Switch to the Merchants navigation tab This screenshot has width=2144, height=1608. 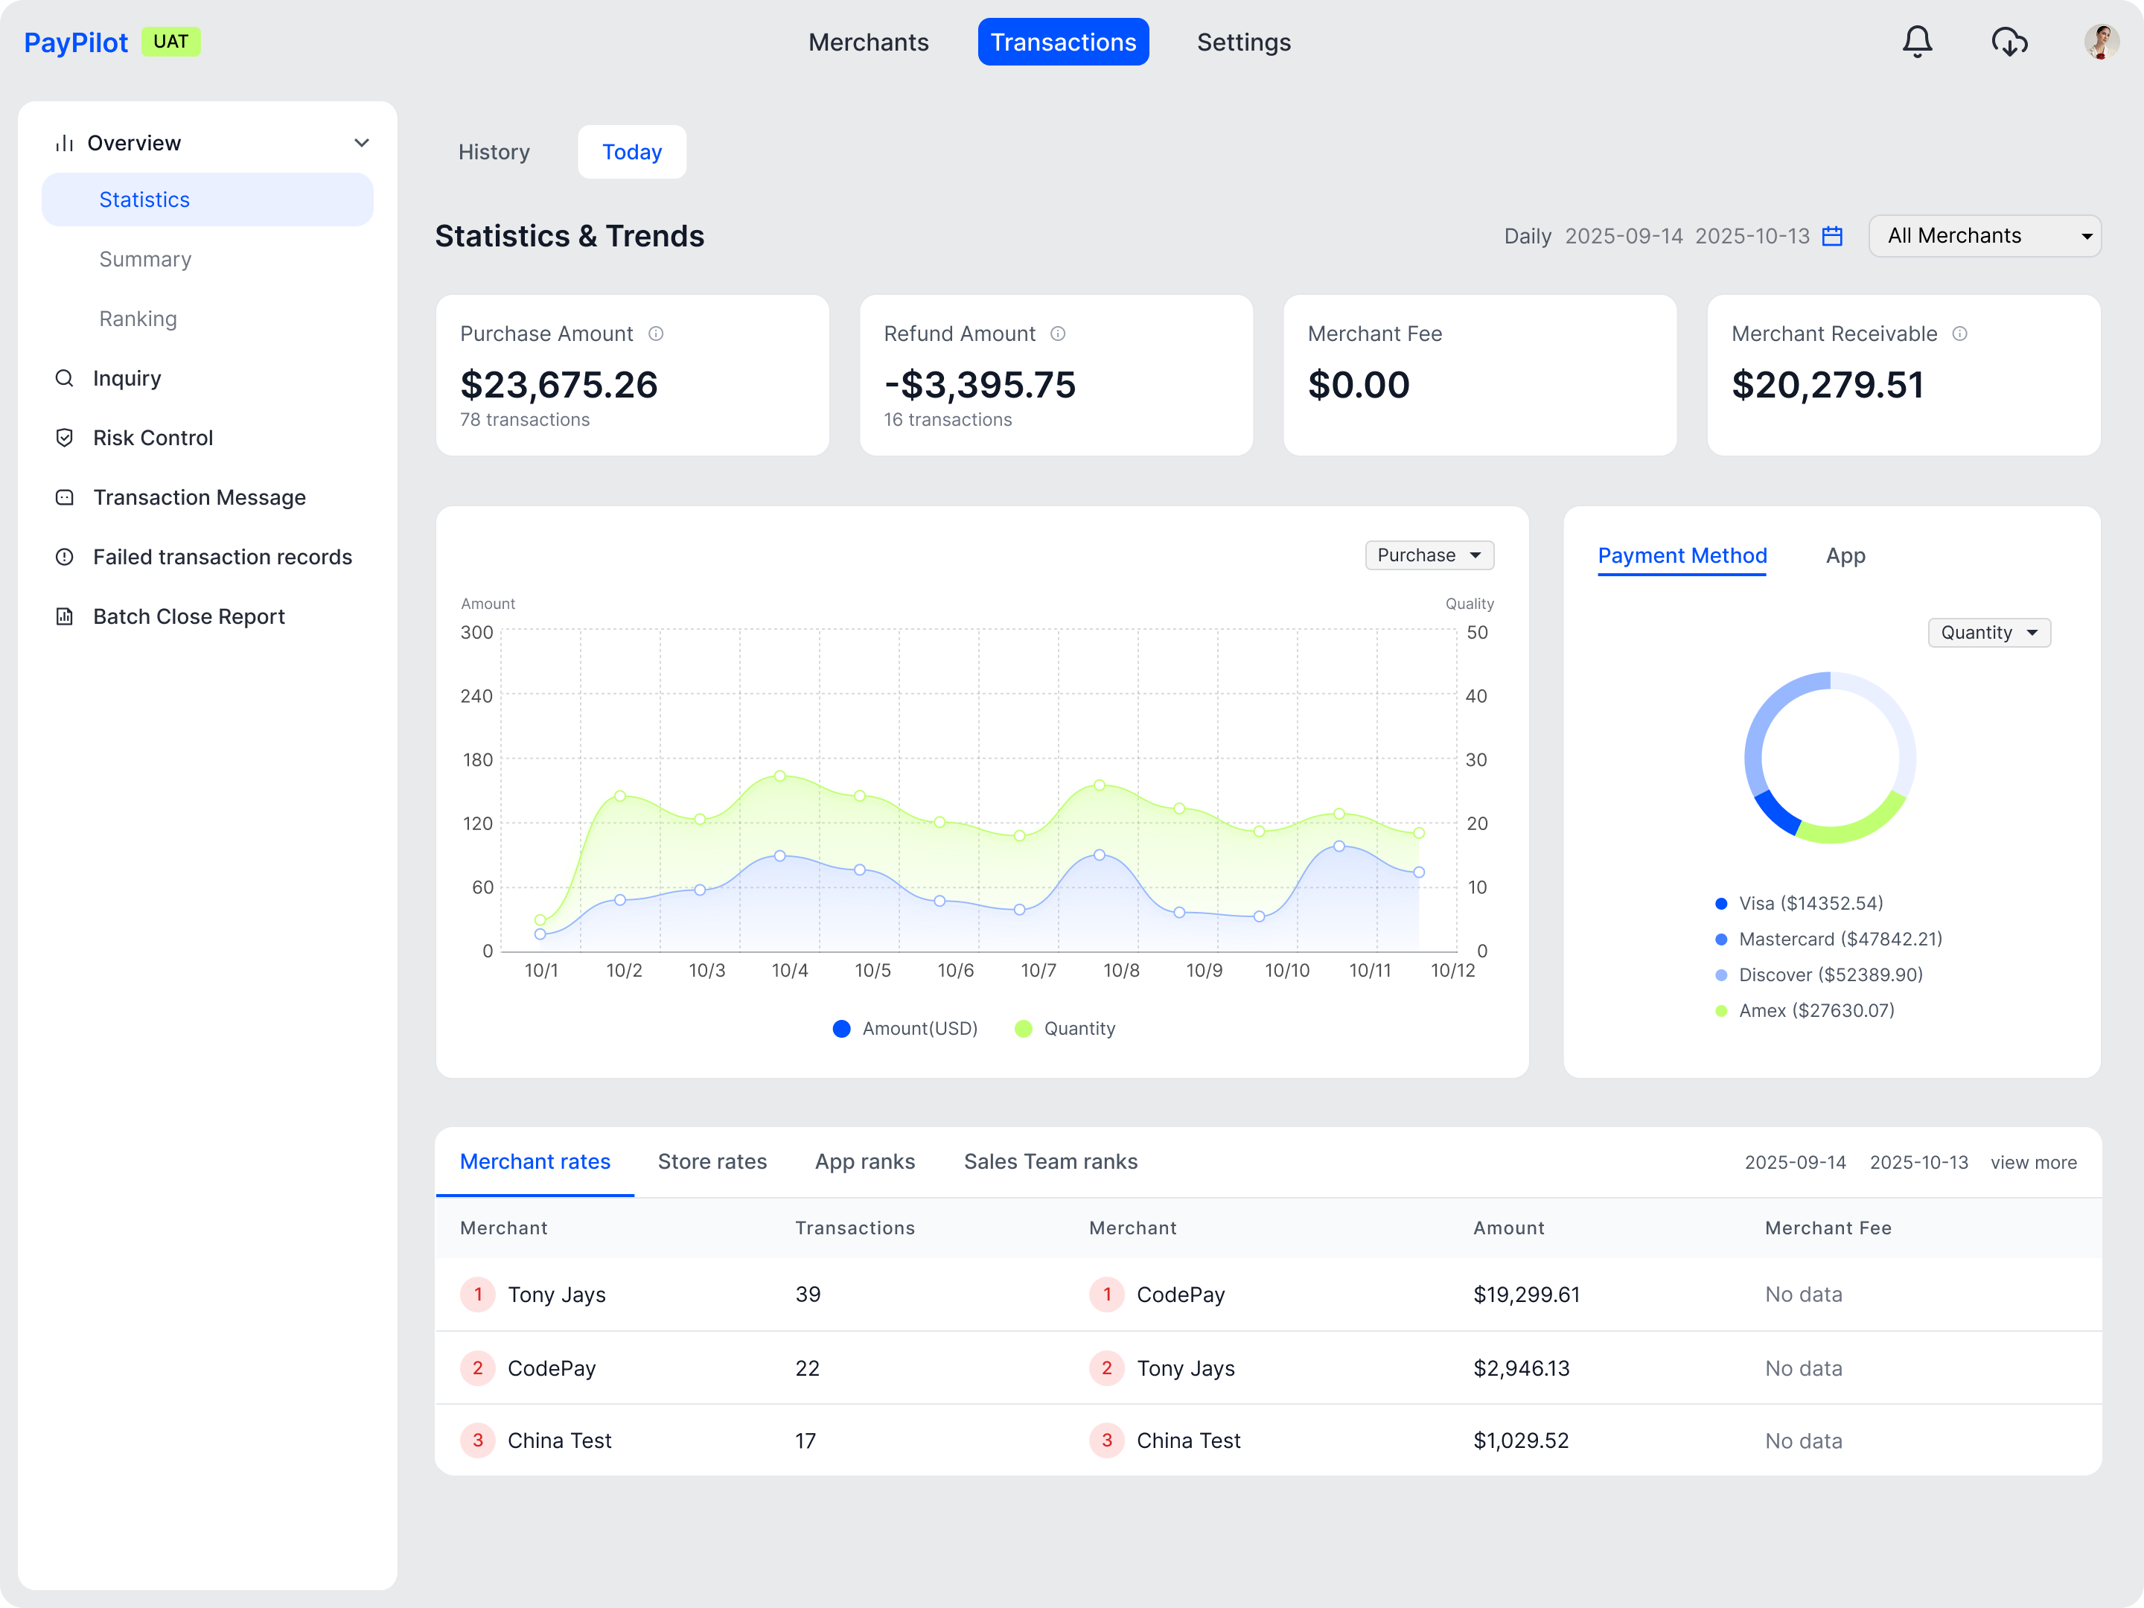[869, 42]
